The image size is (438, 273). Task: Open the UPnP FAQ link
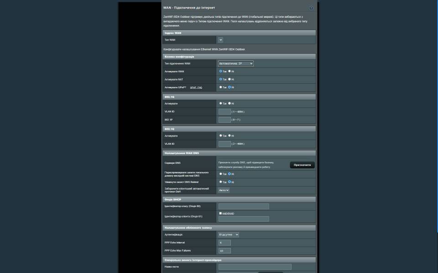tap(196, 87)
